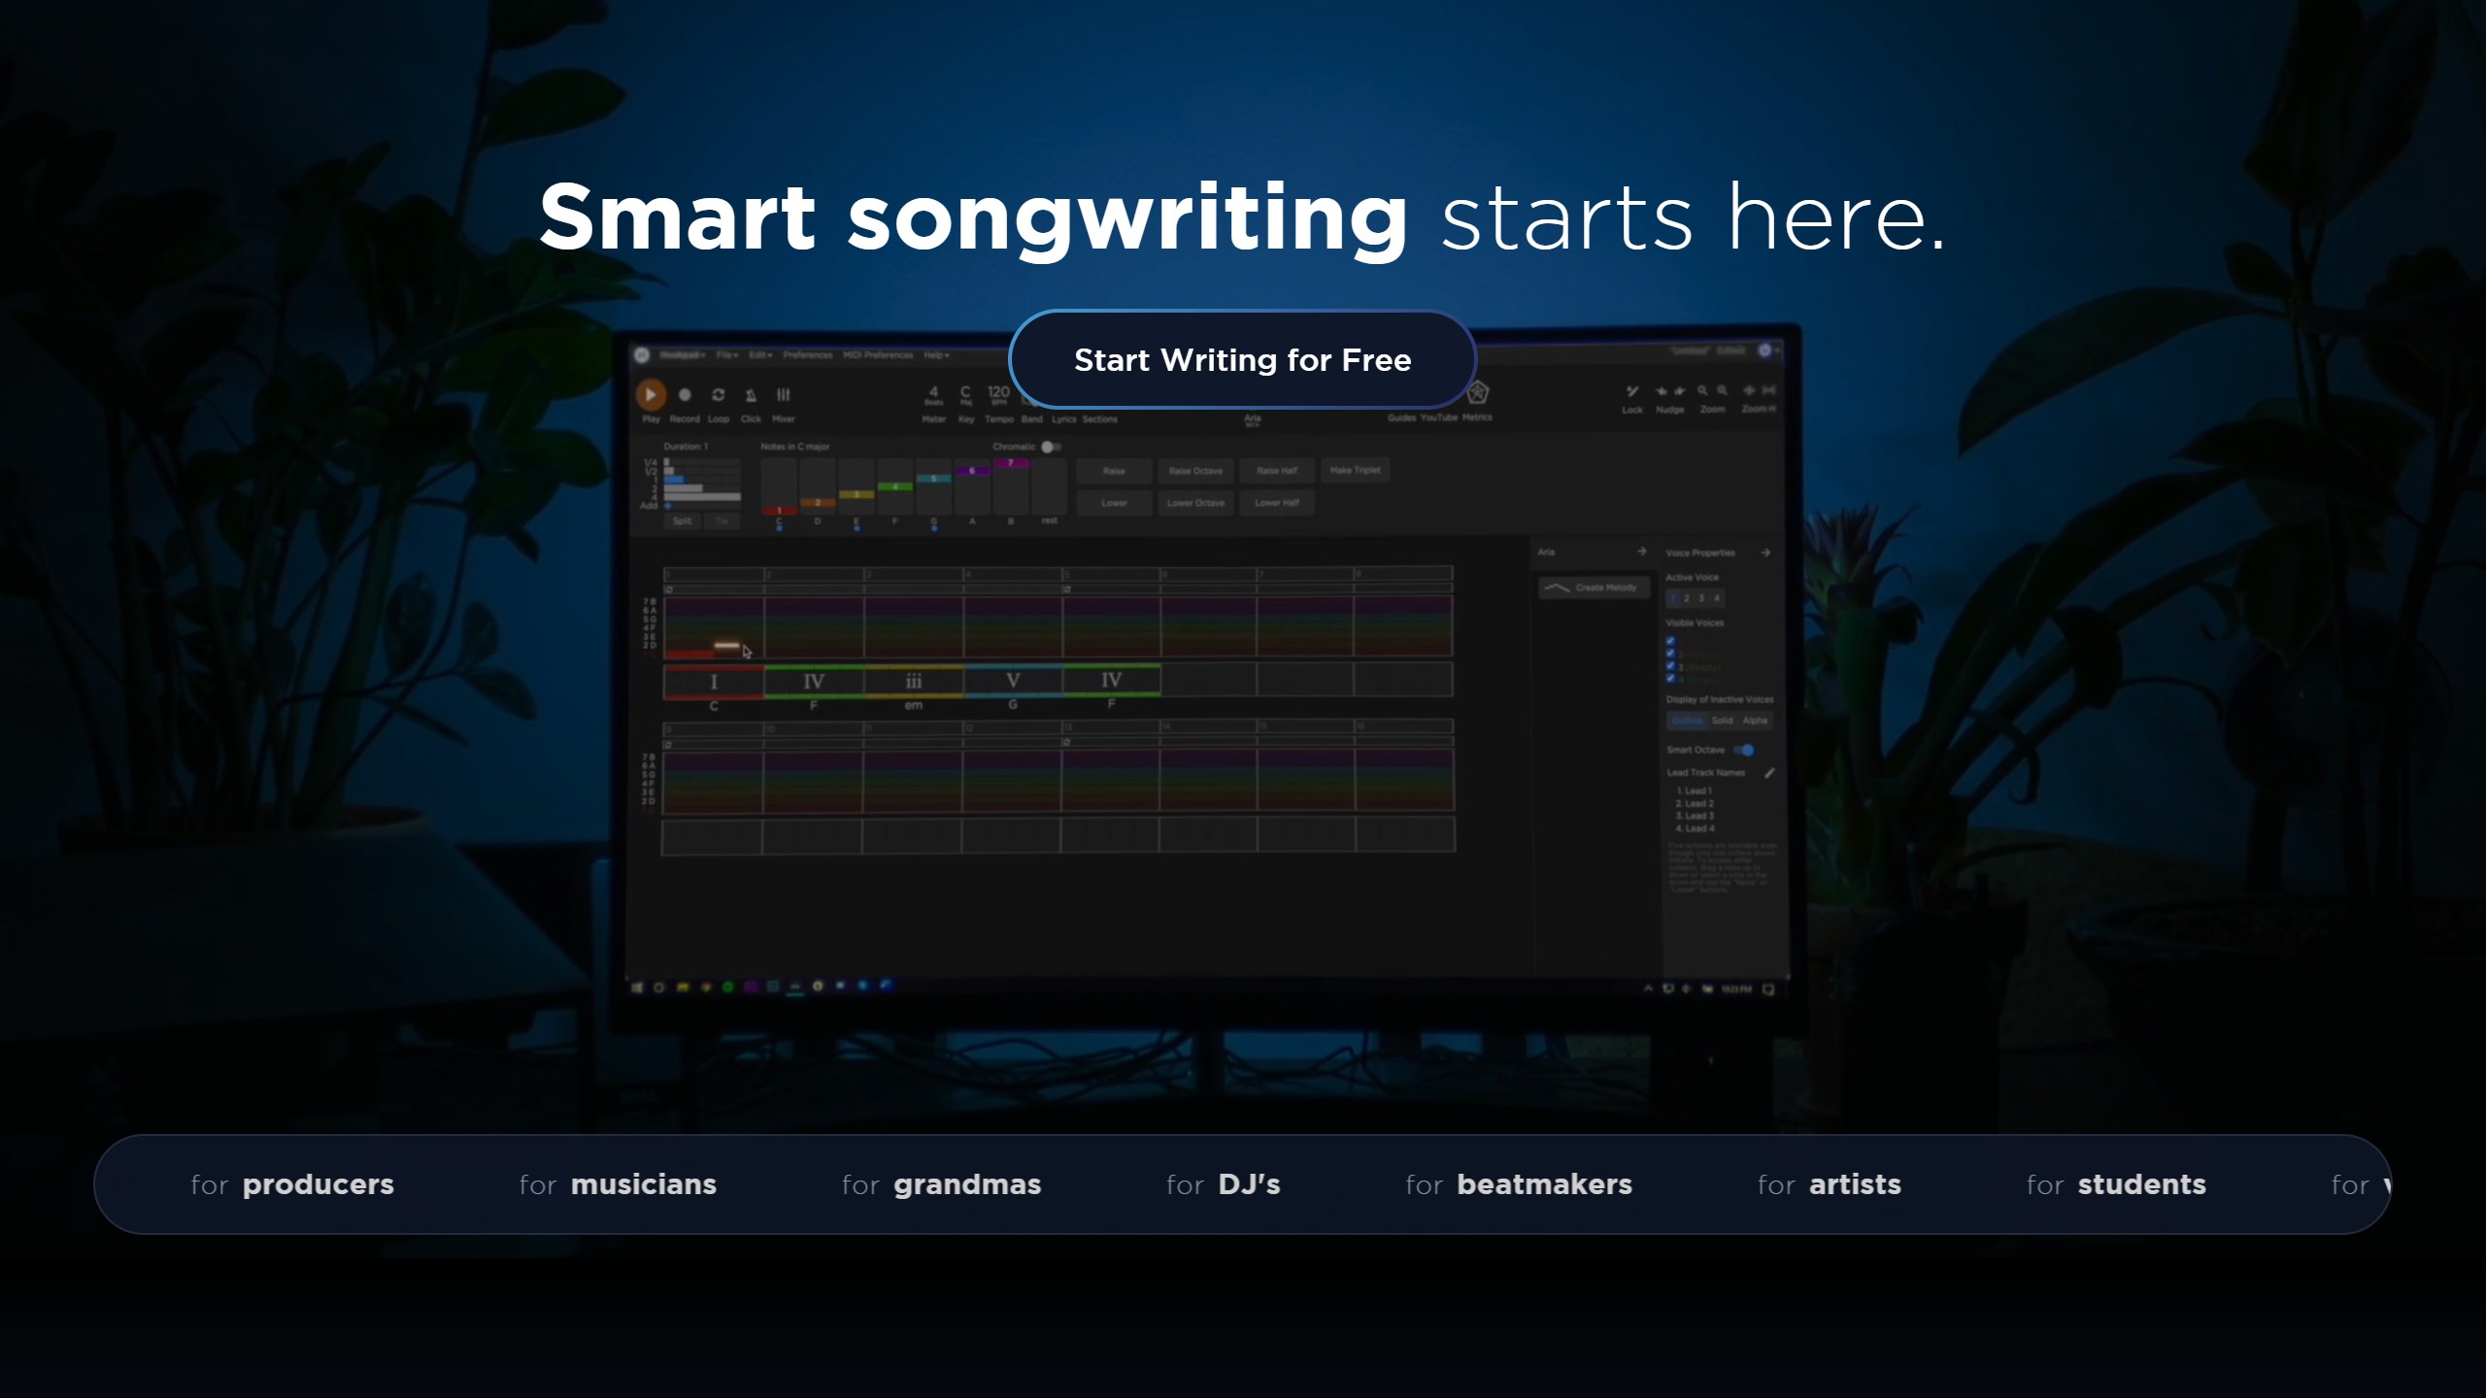Collapse the Voice Properties panel arrow
The width and height of the screenshot is (2486, 1398).
point(1765,552)
